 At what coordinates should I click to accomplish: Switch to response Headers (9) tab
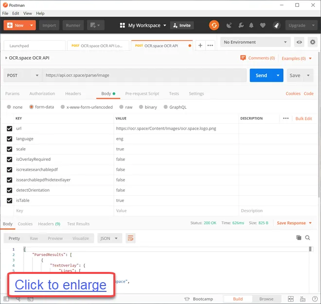click(49, 224)
